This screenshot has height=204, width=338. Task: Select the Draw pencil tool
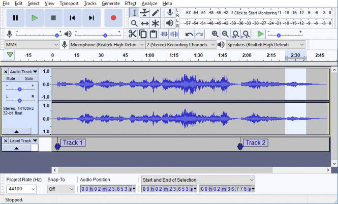point(155,13)
